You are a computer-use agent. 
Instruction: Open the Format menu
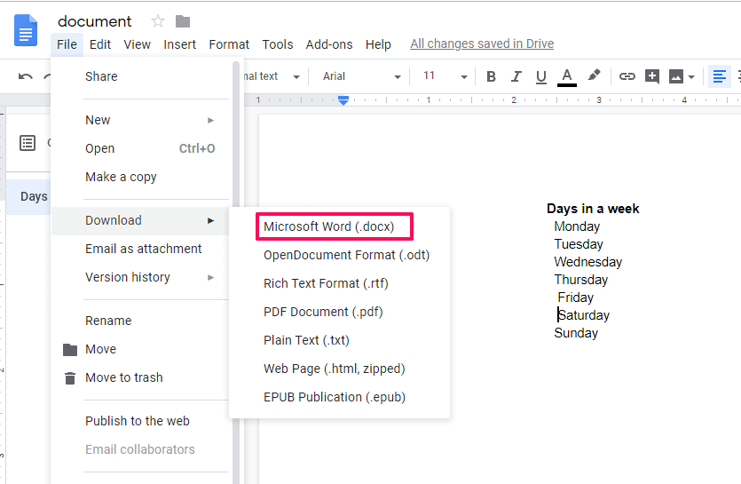pos(229,44)
